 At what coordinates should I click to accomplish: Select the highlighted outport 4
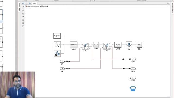pos(133,88)
